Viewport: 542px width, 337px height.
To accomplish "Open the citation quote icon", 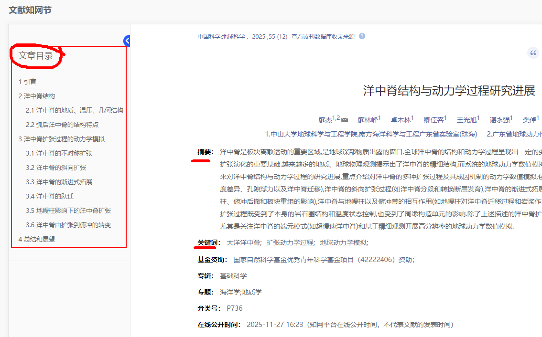I will [533, 53].
